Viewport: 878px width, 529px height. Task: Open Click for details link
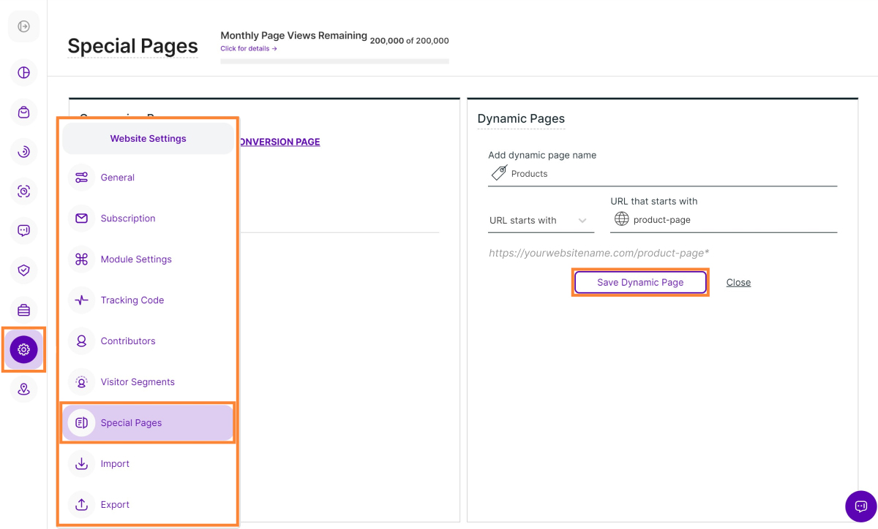click(x=249, y=49)
